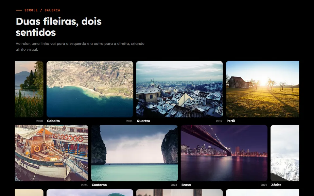Open the harbor boats photo dated 2023
314x196 pixels.
pyautogui.click(x=51, y=153)
